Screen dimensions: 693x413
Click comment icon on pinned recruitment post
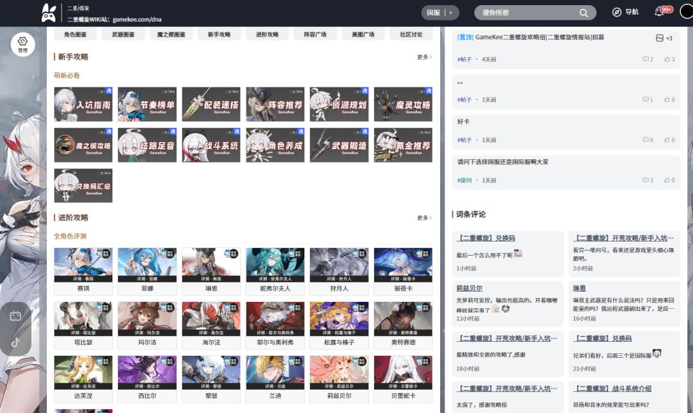[x=646, y=59]
